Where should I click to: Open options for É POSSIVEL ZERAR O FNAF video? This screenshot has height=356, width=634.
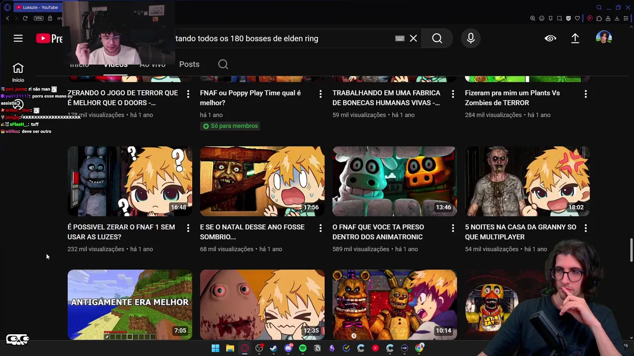pos(188,228)
